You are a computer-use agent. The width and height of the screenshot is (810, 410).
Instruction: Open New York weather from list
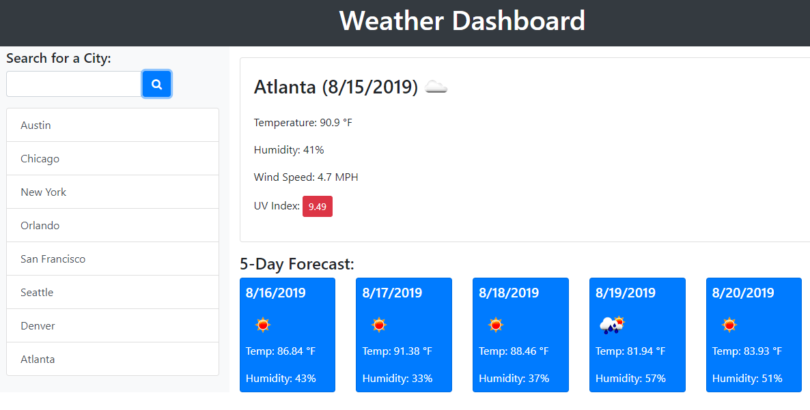point(113,192)
